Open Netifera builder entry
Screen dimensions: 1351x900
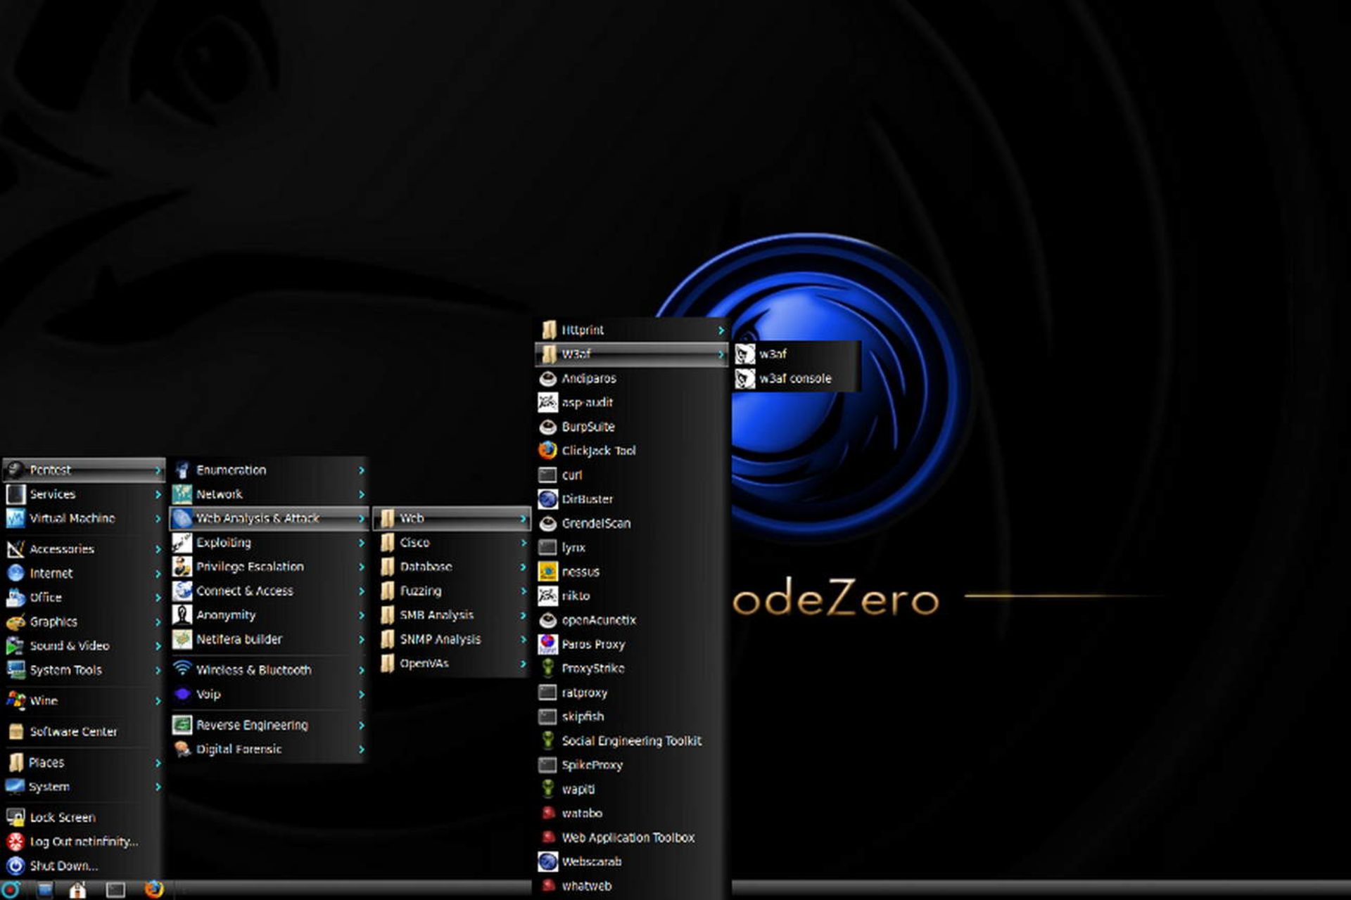(269, 639)
